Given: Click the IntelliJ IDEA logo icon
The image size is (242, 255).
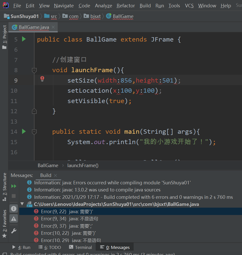Looking at the screenshot, I should pos(6,5).
